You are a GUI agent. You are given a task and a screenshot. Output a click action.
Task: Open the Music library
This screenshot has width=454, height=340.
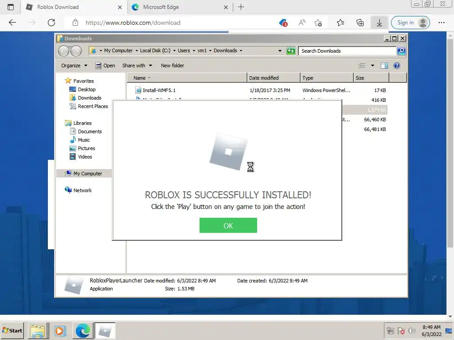pyautogui.click(x=84, y=139)
